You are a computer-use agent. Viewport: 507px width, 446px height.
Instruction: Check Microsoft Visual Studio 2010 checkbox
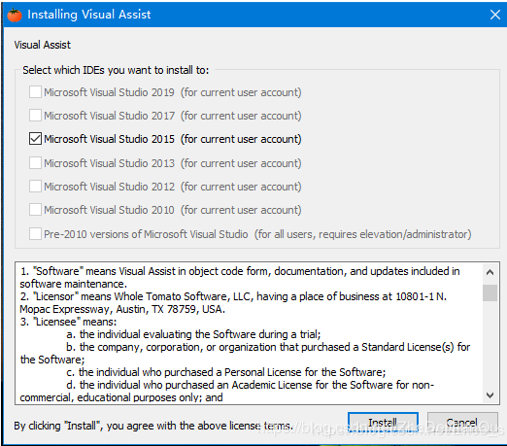(x=35, y=210)
